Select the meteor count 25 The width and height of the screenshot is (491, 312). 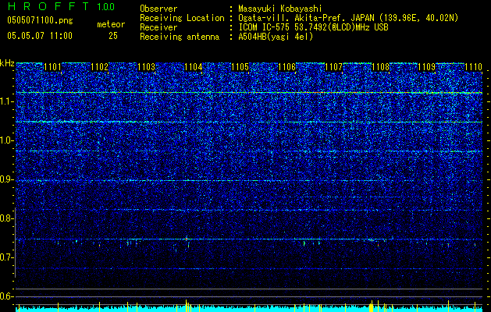(113, 36)
